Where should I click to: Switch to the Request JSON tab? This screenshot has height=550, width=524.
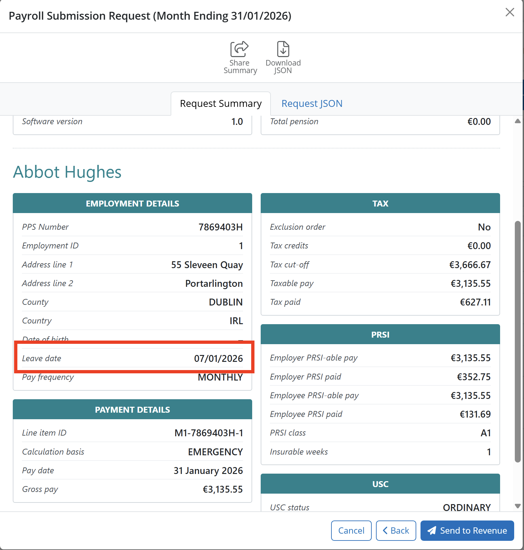click(x=312, y=104)
